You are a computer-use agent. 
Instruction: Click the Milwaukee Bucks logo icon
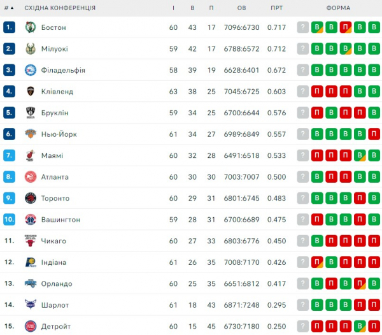[31, 49]
